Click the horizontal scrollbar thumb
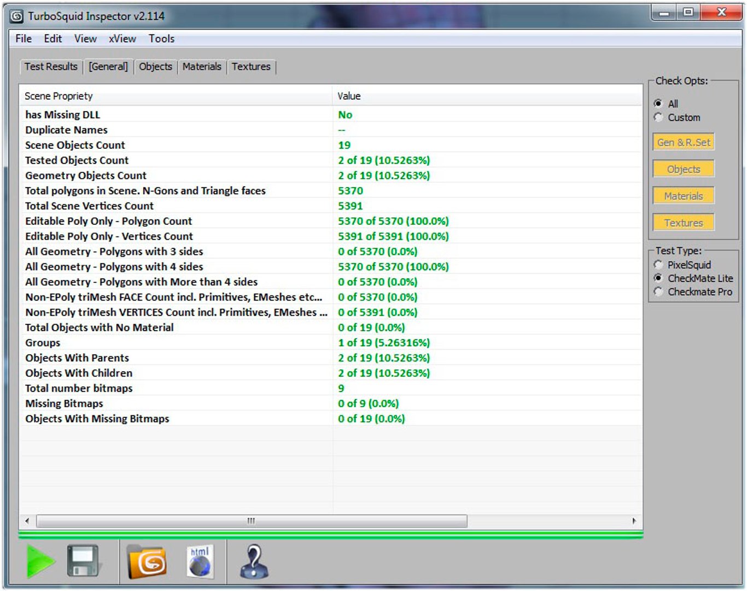The height and width of the screenshot is (591, 747). (x=252, y=521)
